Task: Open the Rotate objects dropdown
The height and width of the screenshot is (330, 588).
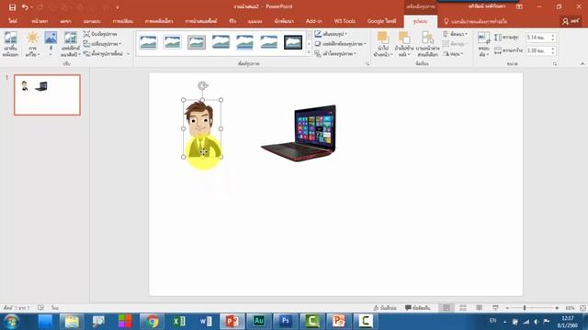Action: (453, 54)
